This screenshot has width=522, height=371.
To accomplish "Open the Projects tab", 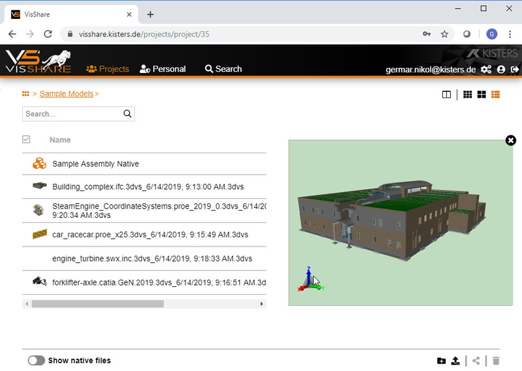I will [108, 69].
